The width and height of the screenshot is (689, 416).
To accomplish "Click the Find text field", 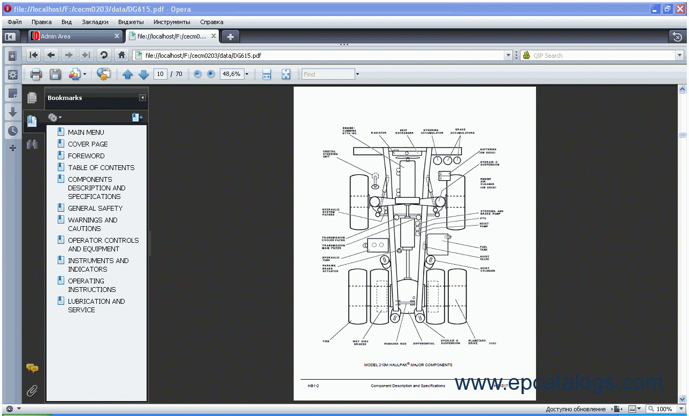I will (x=328, y=74).
